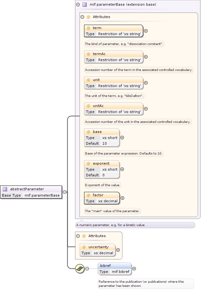Click the abstractParameter Base Type value mif:parameterBase
Image resolution: width=201 pixels, height=290 pixels.
(x=42, y=195)
